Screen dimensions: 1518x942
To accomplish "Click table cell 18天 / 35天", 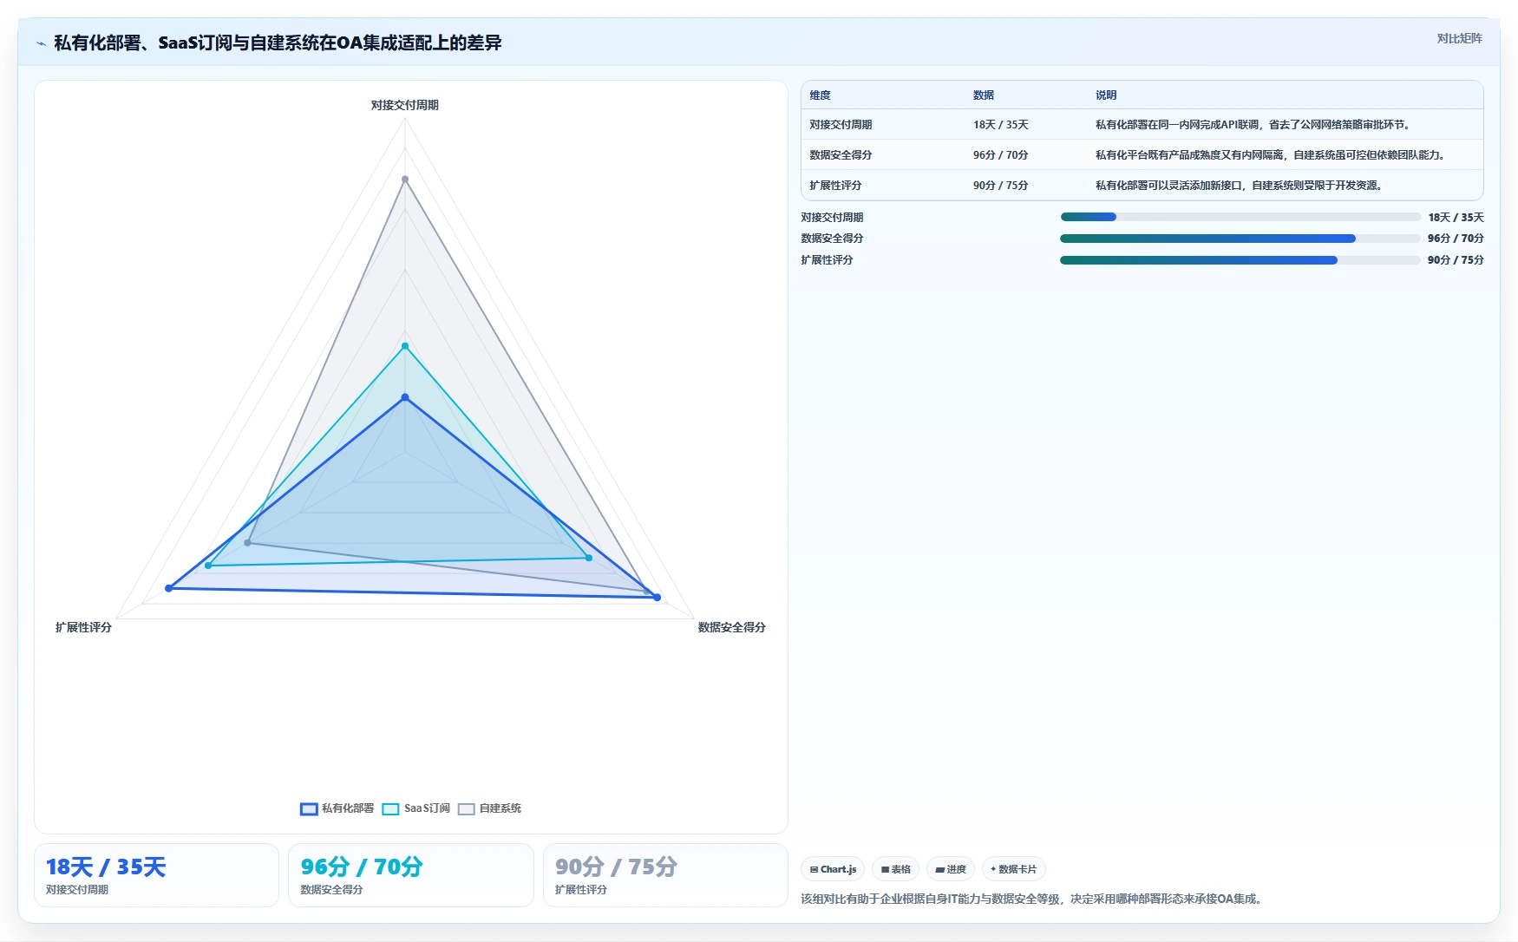I will (1000, 125).
